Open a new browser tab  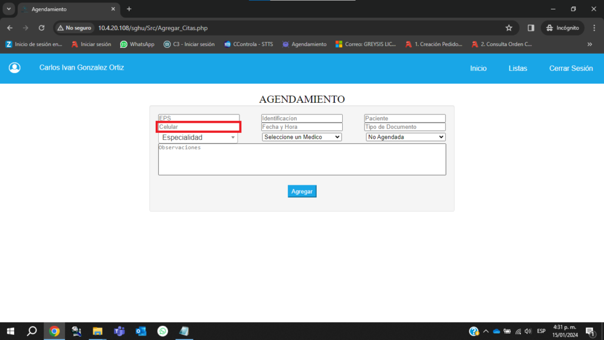point(129,9)
